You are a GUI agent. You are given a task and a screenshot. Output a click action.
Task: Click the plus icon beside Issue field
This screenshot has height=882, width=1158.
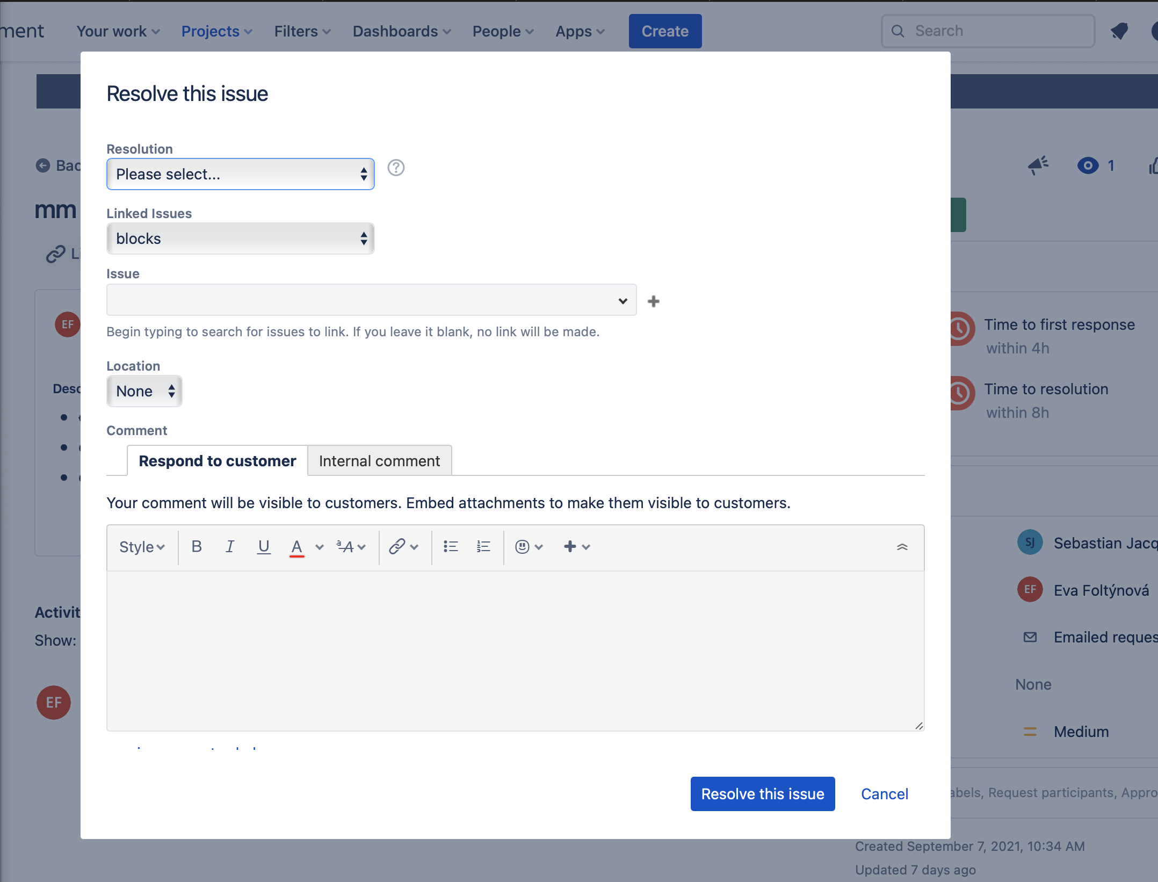click(x=654, y=301)
